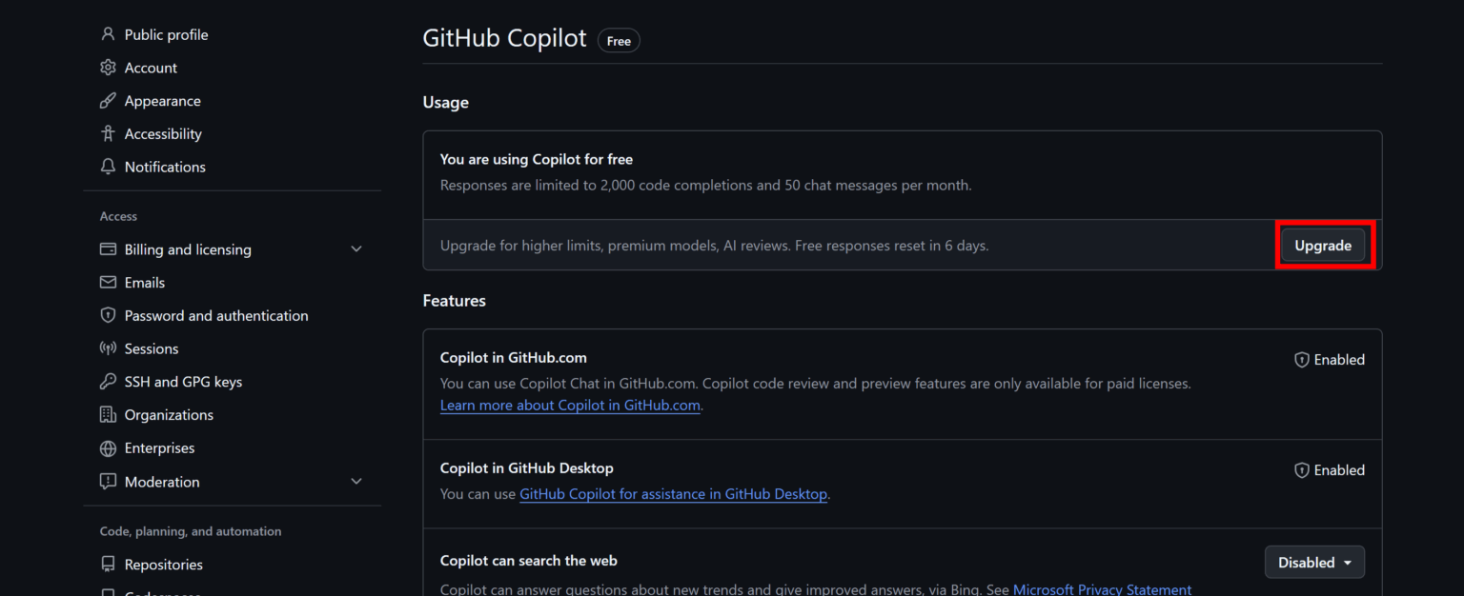Select the Repositories icon in sidebar

tap(108, 564)
